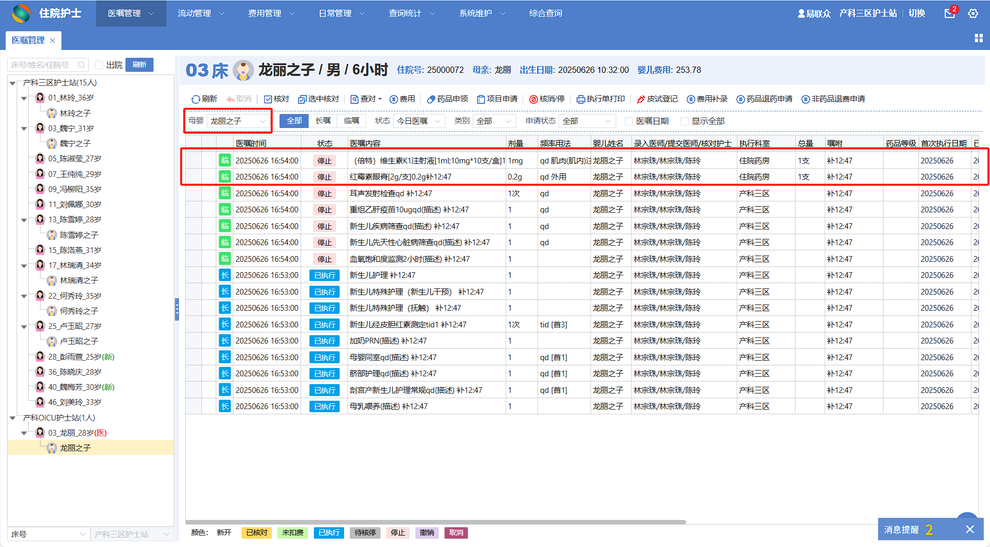Click the 切换 switch station link

pos(917,14)
